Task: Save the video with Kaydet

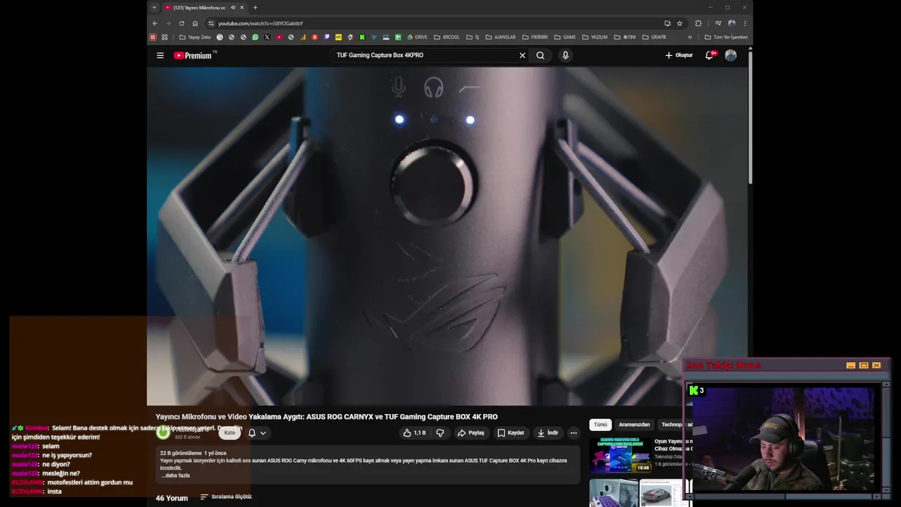Action: [x=510, y=433]
